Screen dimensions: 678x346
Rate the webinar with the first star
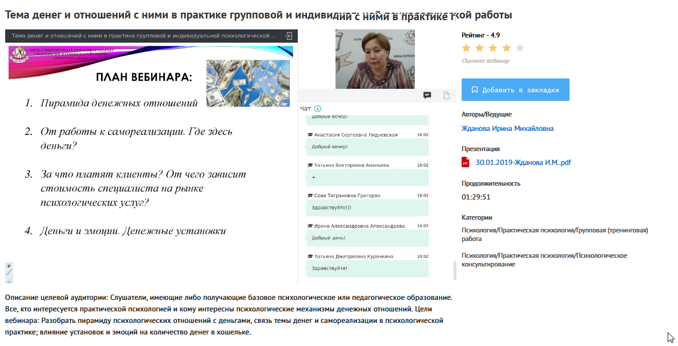coord(466,48)
